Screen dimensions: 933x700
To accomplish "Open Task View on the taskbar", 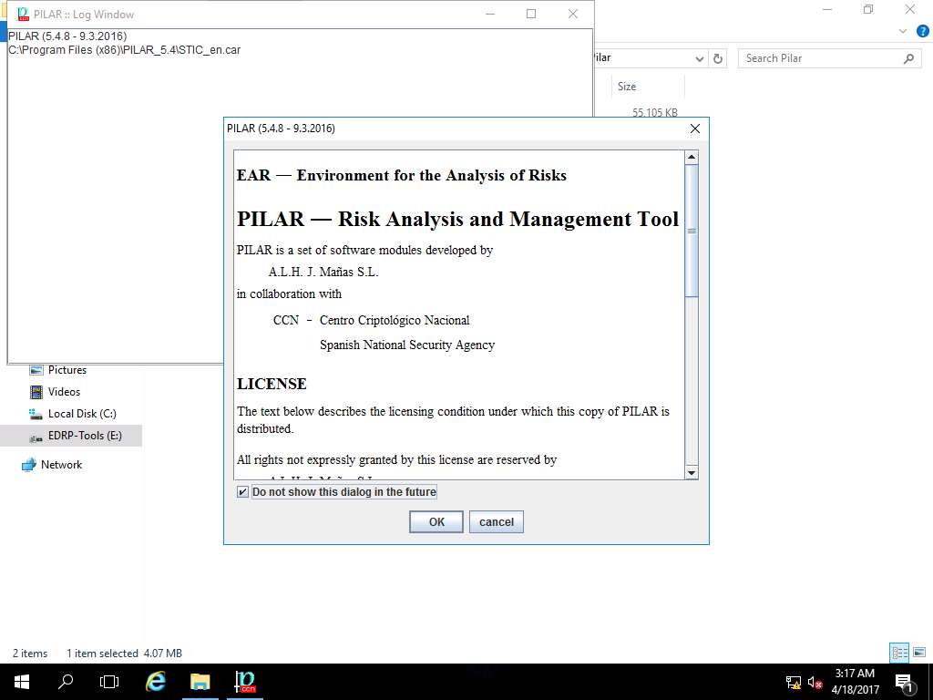I will (x=109, y=682).
